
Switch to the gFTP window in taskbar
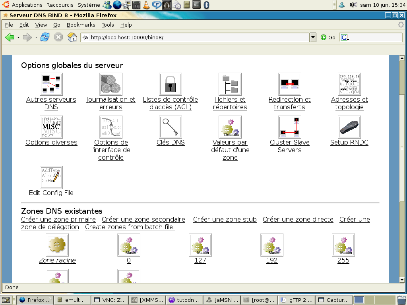297,300
